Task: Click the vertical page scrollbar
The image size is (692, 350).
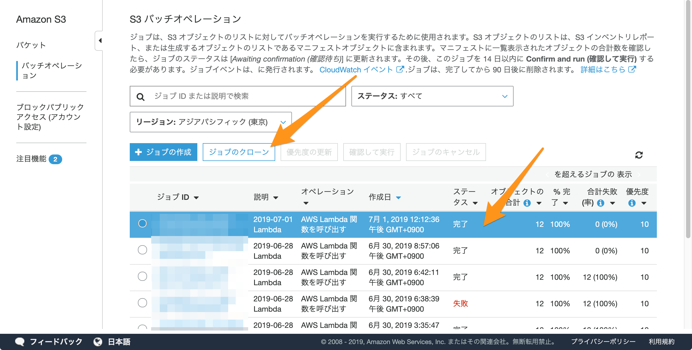Action: pos(688,119)
